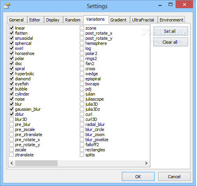Enable the zcone variation

(82, 28)
